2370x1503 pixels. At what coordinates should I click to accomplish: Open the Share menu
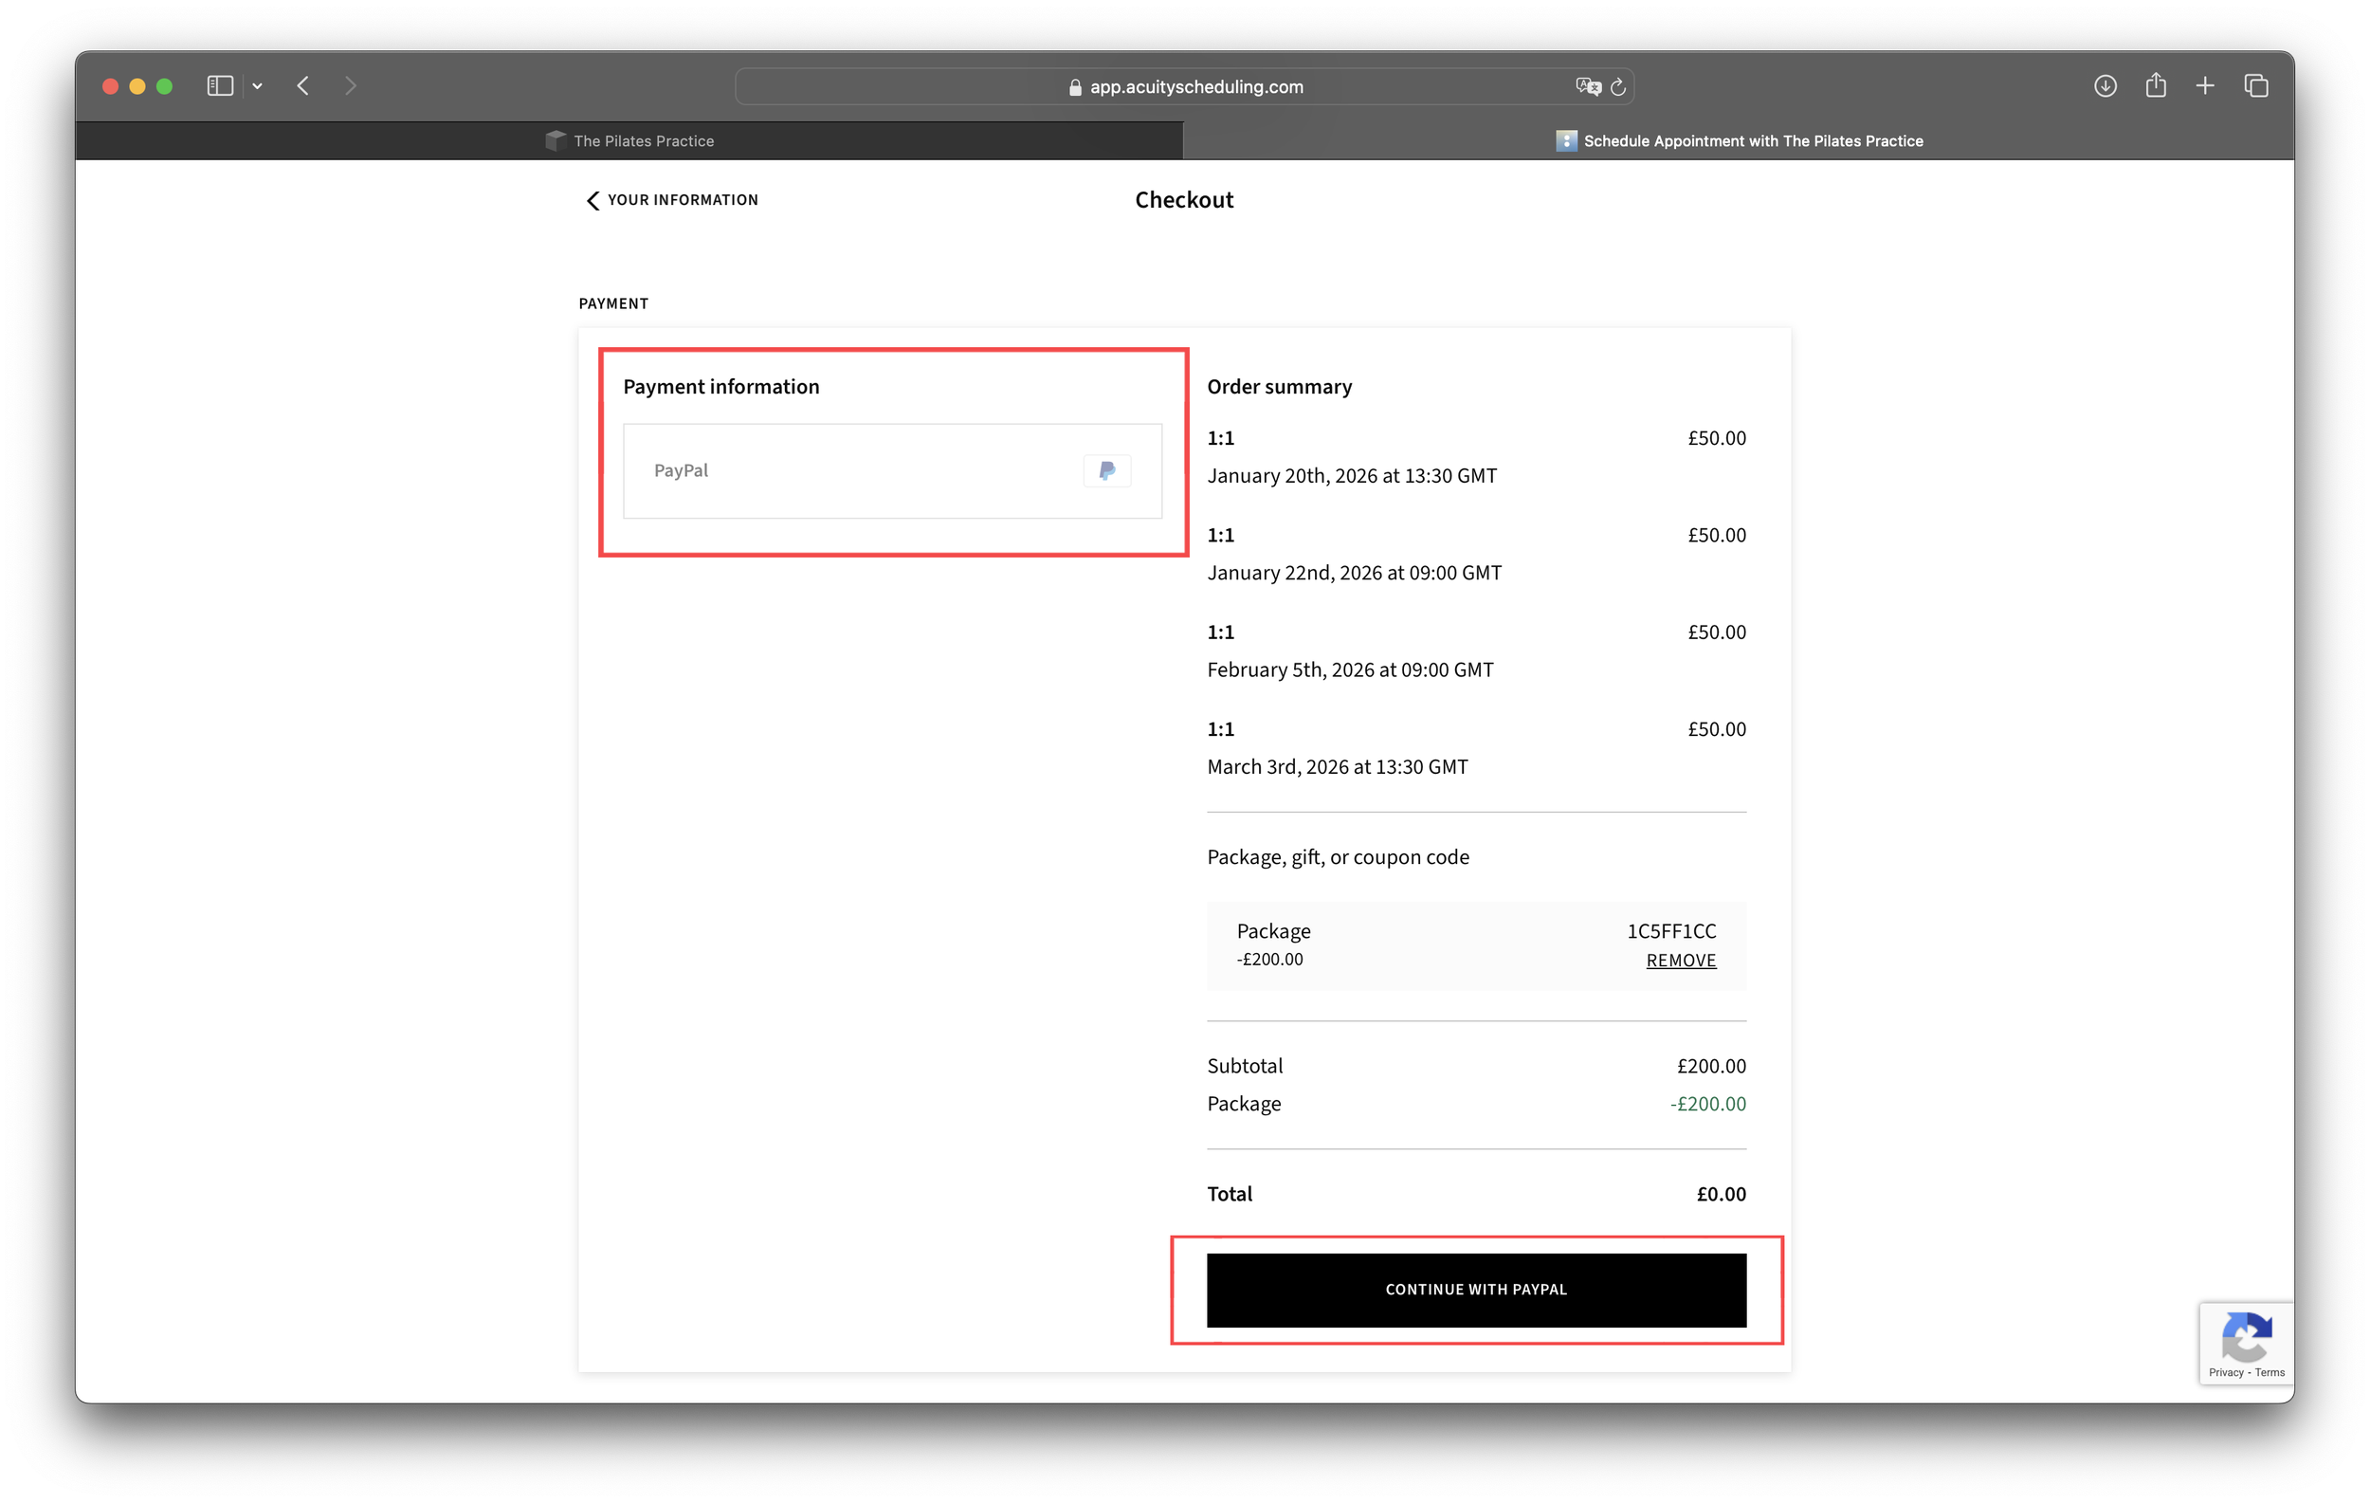point(2156,85)
